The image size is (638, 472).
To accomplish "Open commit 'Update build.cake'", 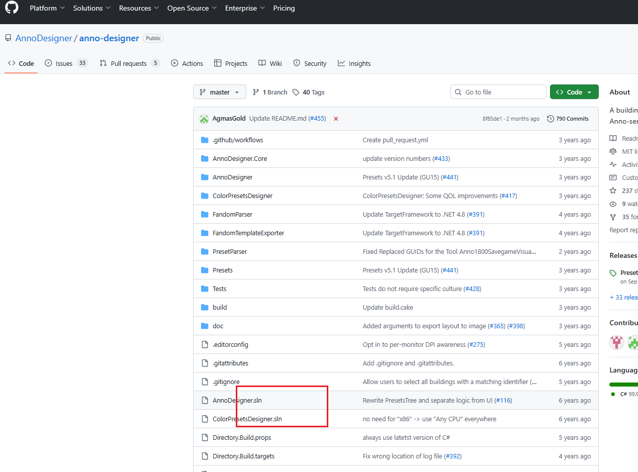I will click(388, 307).
